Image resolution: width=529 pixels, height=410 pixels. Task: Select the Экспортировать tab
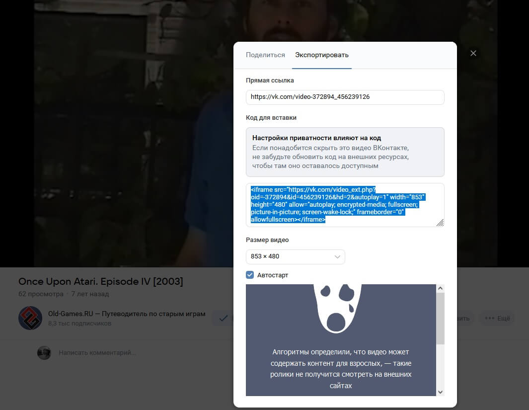322,55
